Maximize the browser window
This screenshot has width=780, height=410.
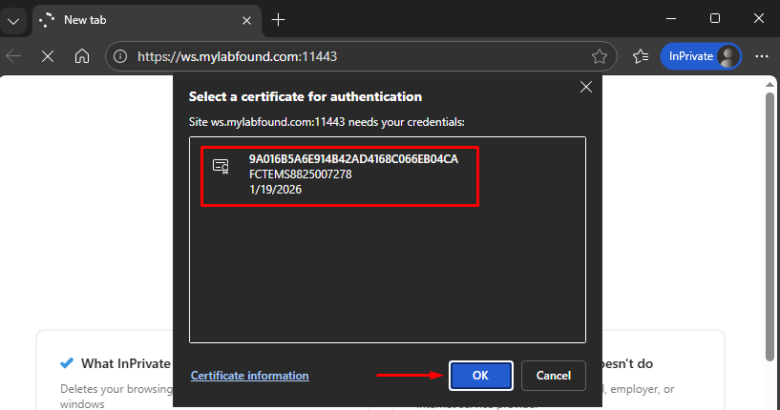click(x=715, y=19)
